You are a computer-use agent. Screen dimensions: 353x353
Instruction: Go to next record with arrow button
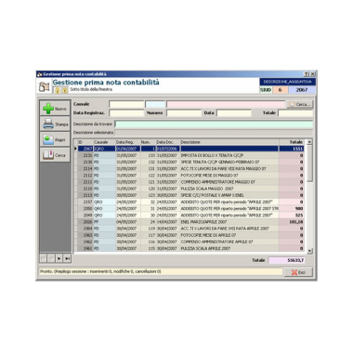pos(59,258)
